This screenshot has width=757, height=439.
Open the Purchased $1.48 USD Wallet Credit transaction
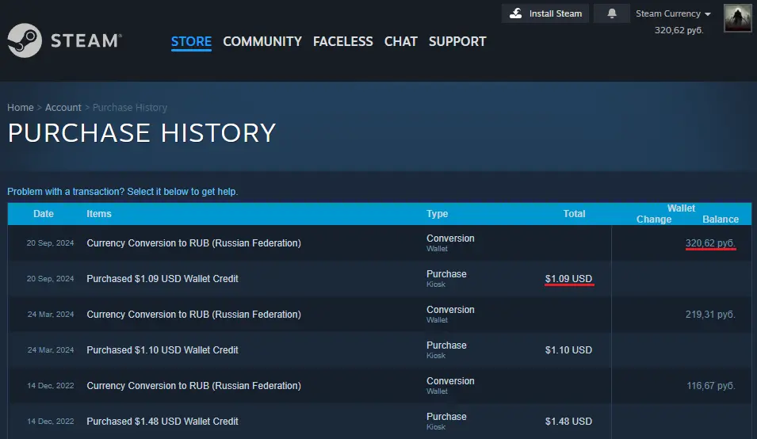tap(162, 422)
